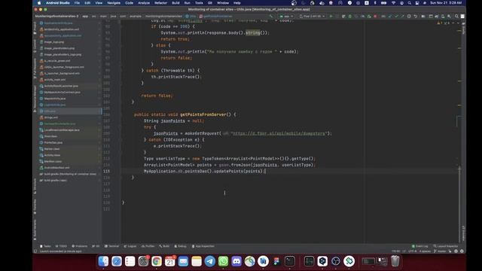Image resolution: width=482 pixels, height=271 pixels.
Task: Open Spotlight search in macOS menu bar
Action: pyautogui.click(x=410, y=3)
